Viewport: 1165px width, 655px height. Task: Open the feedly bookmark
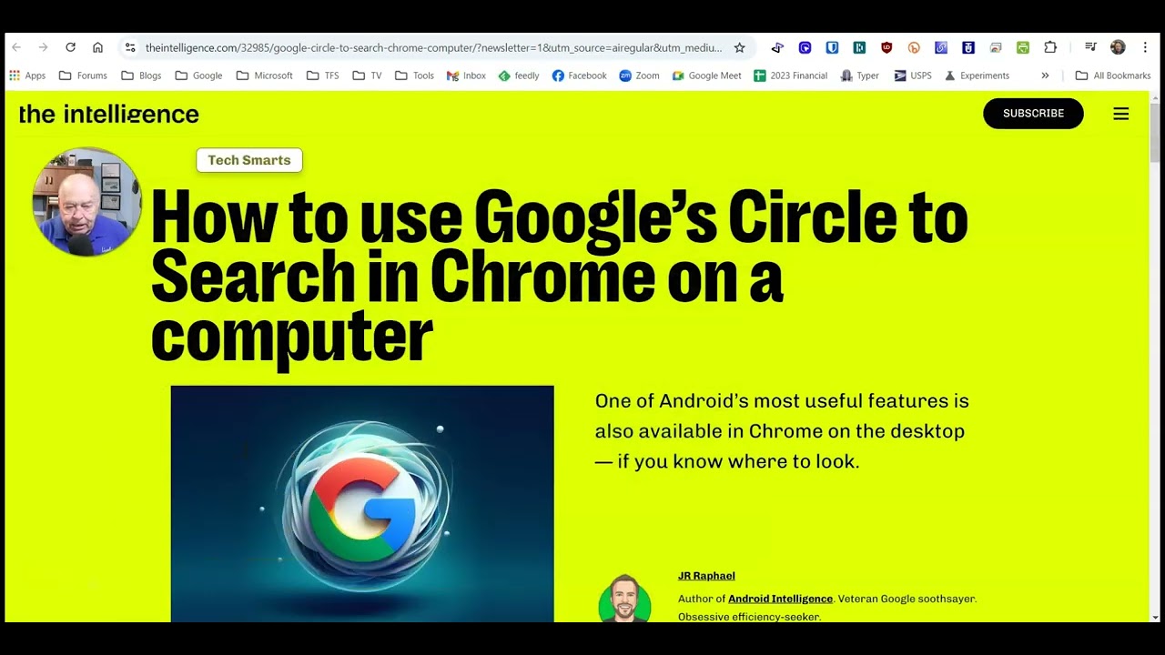coord(519,76)
